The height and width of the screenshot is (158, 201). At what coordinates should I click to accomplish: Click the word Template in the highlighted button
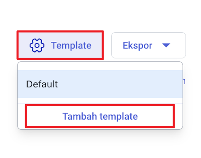pos(71,46)
